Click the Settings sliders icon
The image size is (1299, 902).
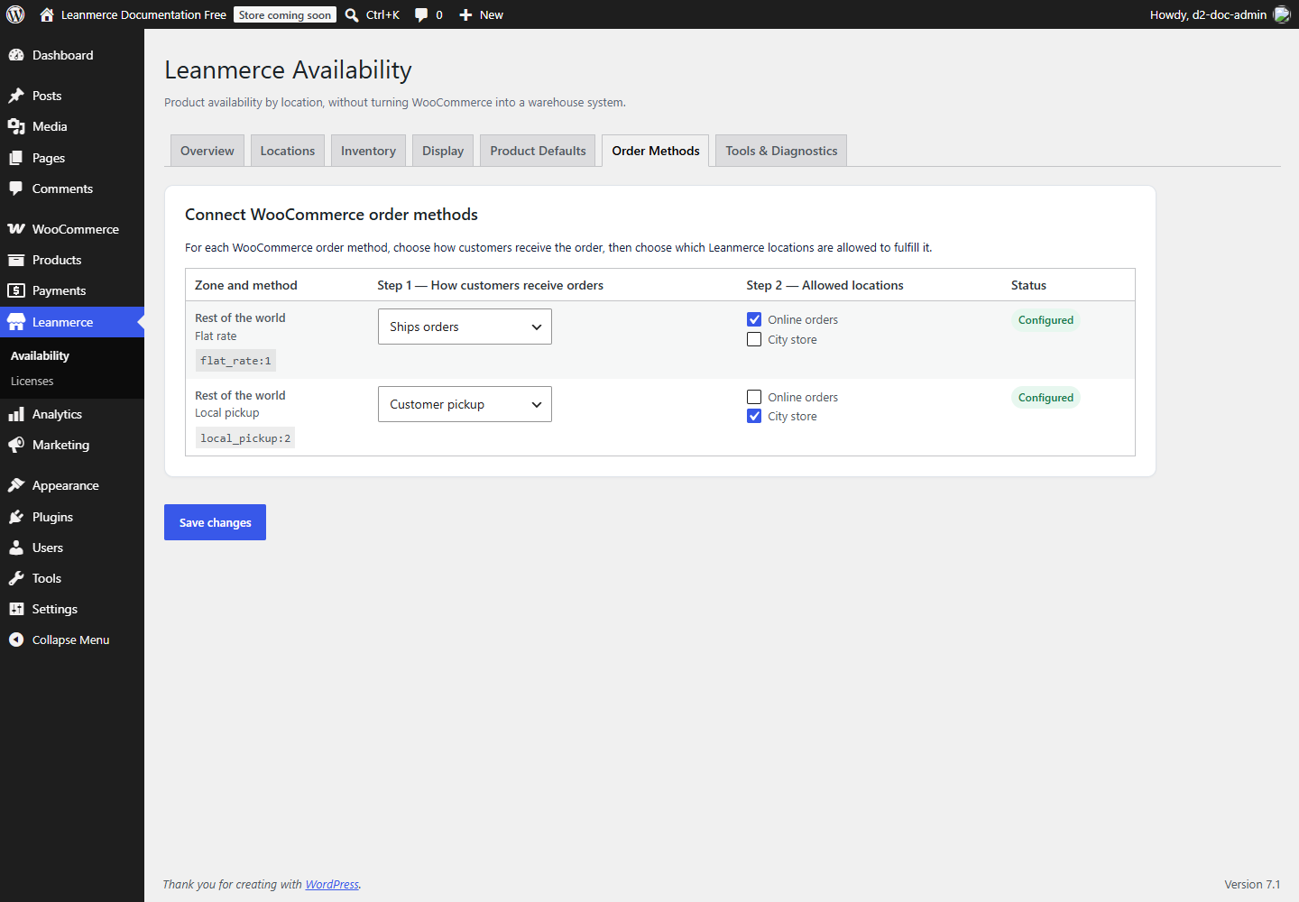click(x=16, y=609)
